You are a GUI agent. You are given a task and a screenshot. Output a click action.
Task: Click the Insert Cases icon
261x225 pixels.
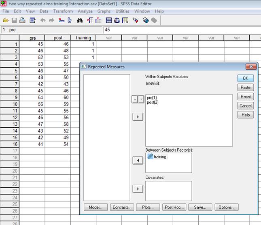coord(90,20)
